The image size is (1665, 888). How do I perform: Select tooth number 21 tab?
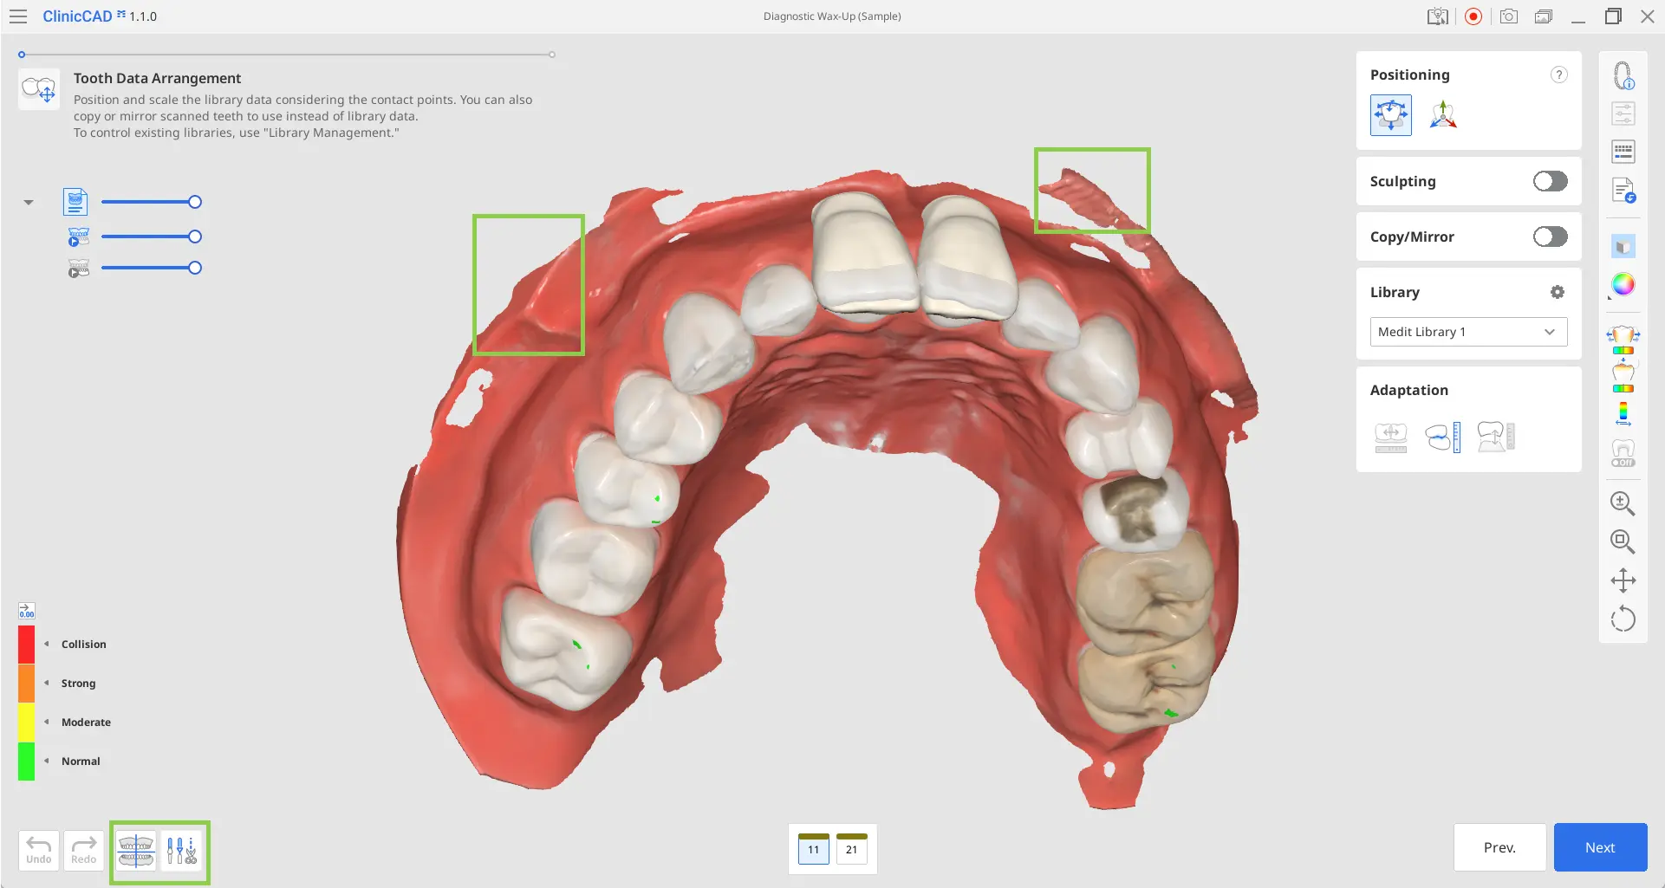(852, 849)
